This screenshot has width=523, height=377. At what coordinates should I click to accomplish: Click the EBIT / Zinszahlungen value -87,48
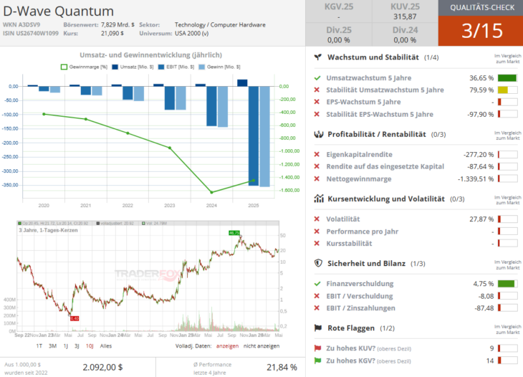pyautogui.click(x=484, y=308)
